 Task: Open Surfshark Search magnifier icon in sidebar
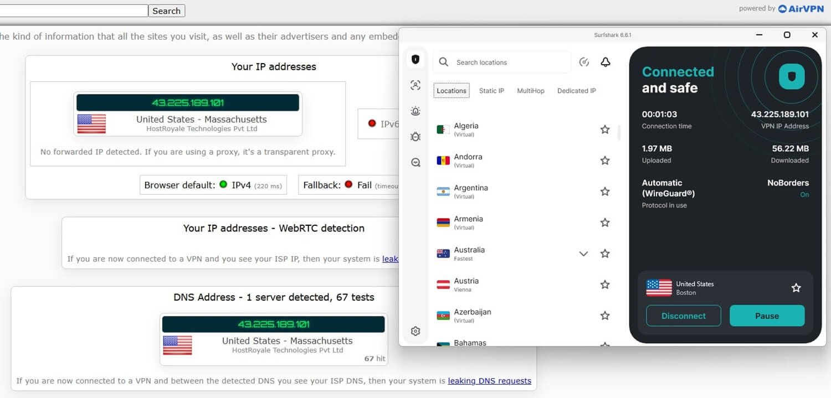click(416, 163)
